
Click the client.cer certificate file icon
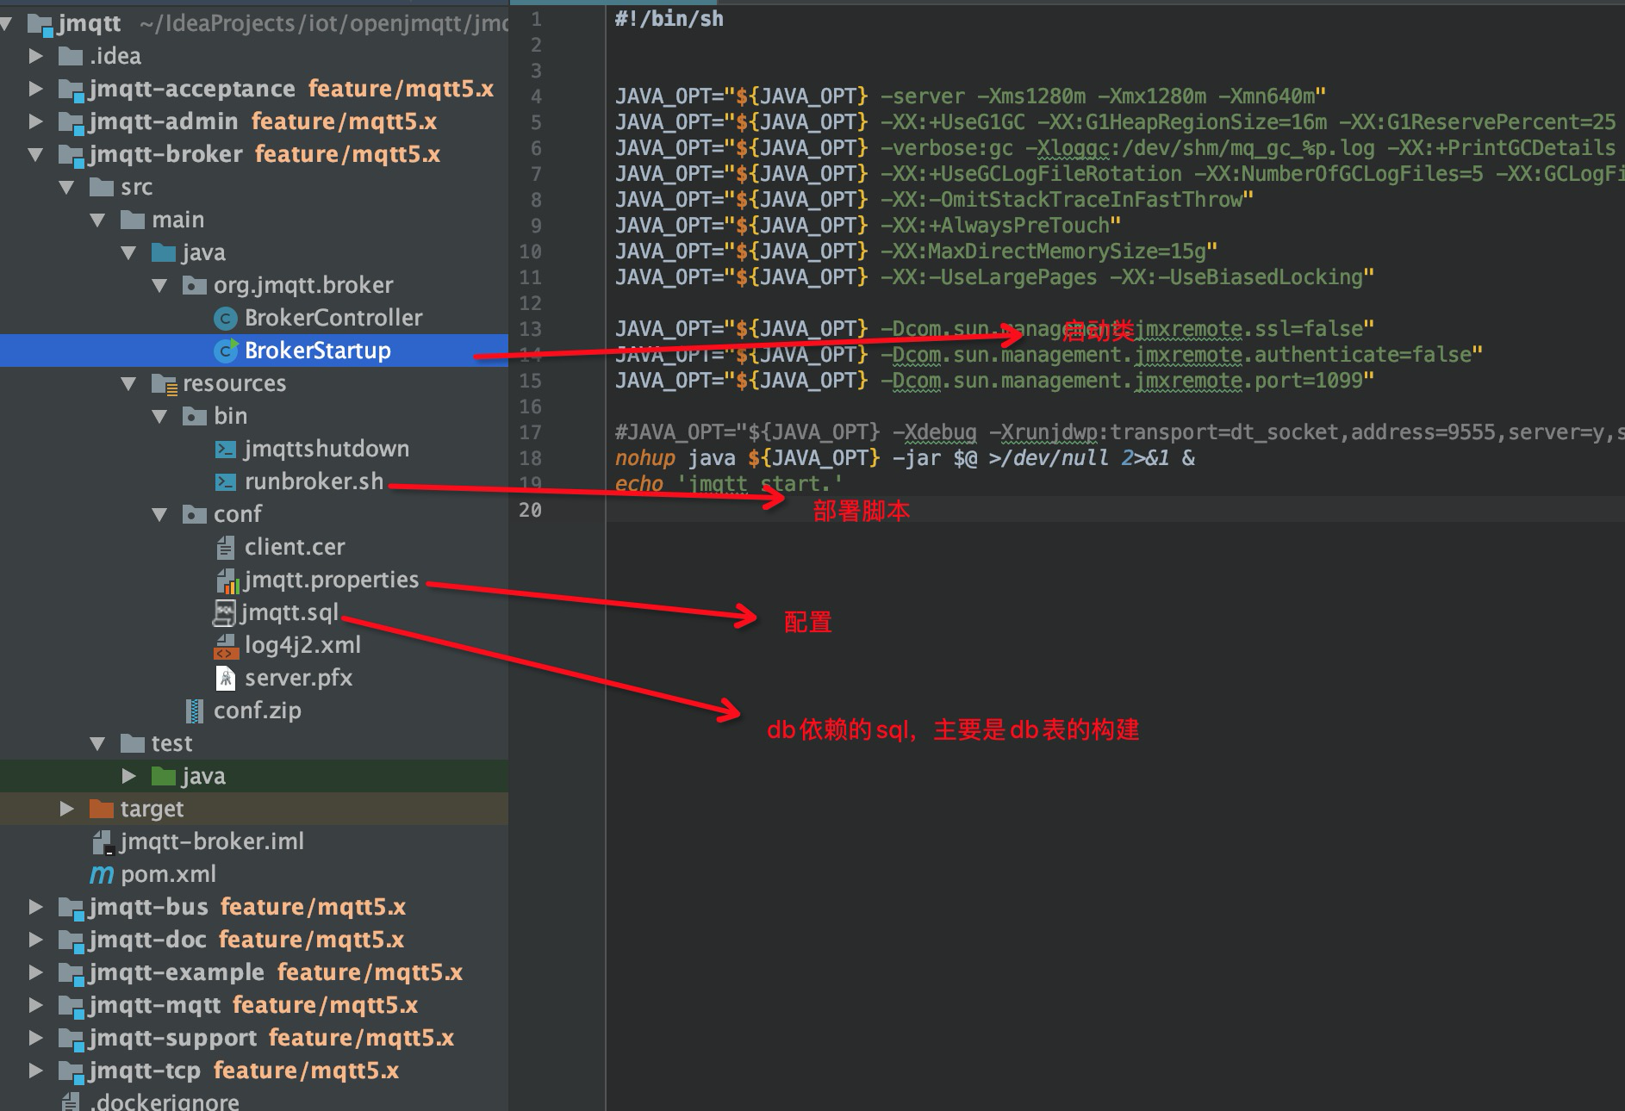(x=225, y=548)
